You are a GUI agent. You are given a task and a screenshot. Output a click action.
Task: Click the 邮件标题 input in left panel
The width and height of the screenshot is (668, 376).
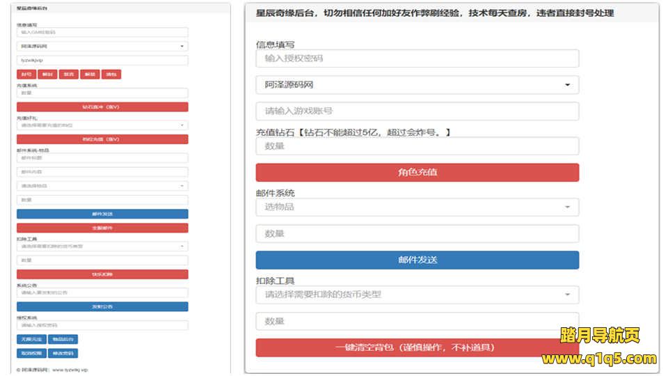tap(102, 158)
